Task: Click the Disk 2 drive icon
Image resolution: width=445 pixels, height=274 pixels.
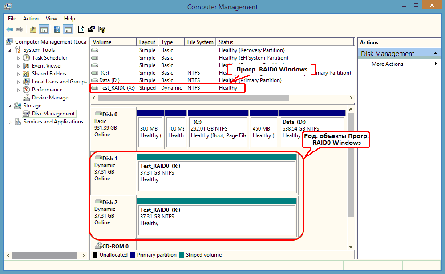Action: [x=98, y=202]
